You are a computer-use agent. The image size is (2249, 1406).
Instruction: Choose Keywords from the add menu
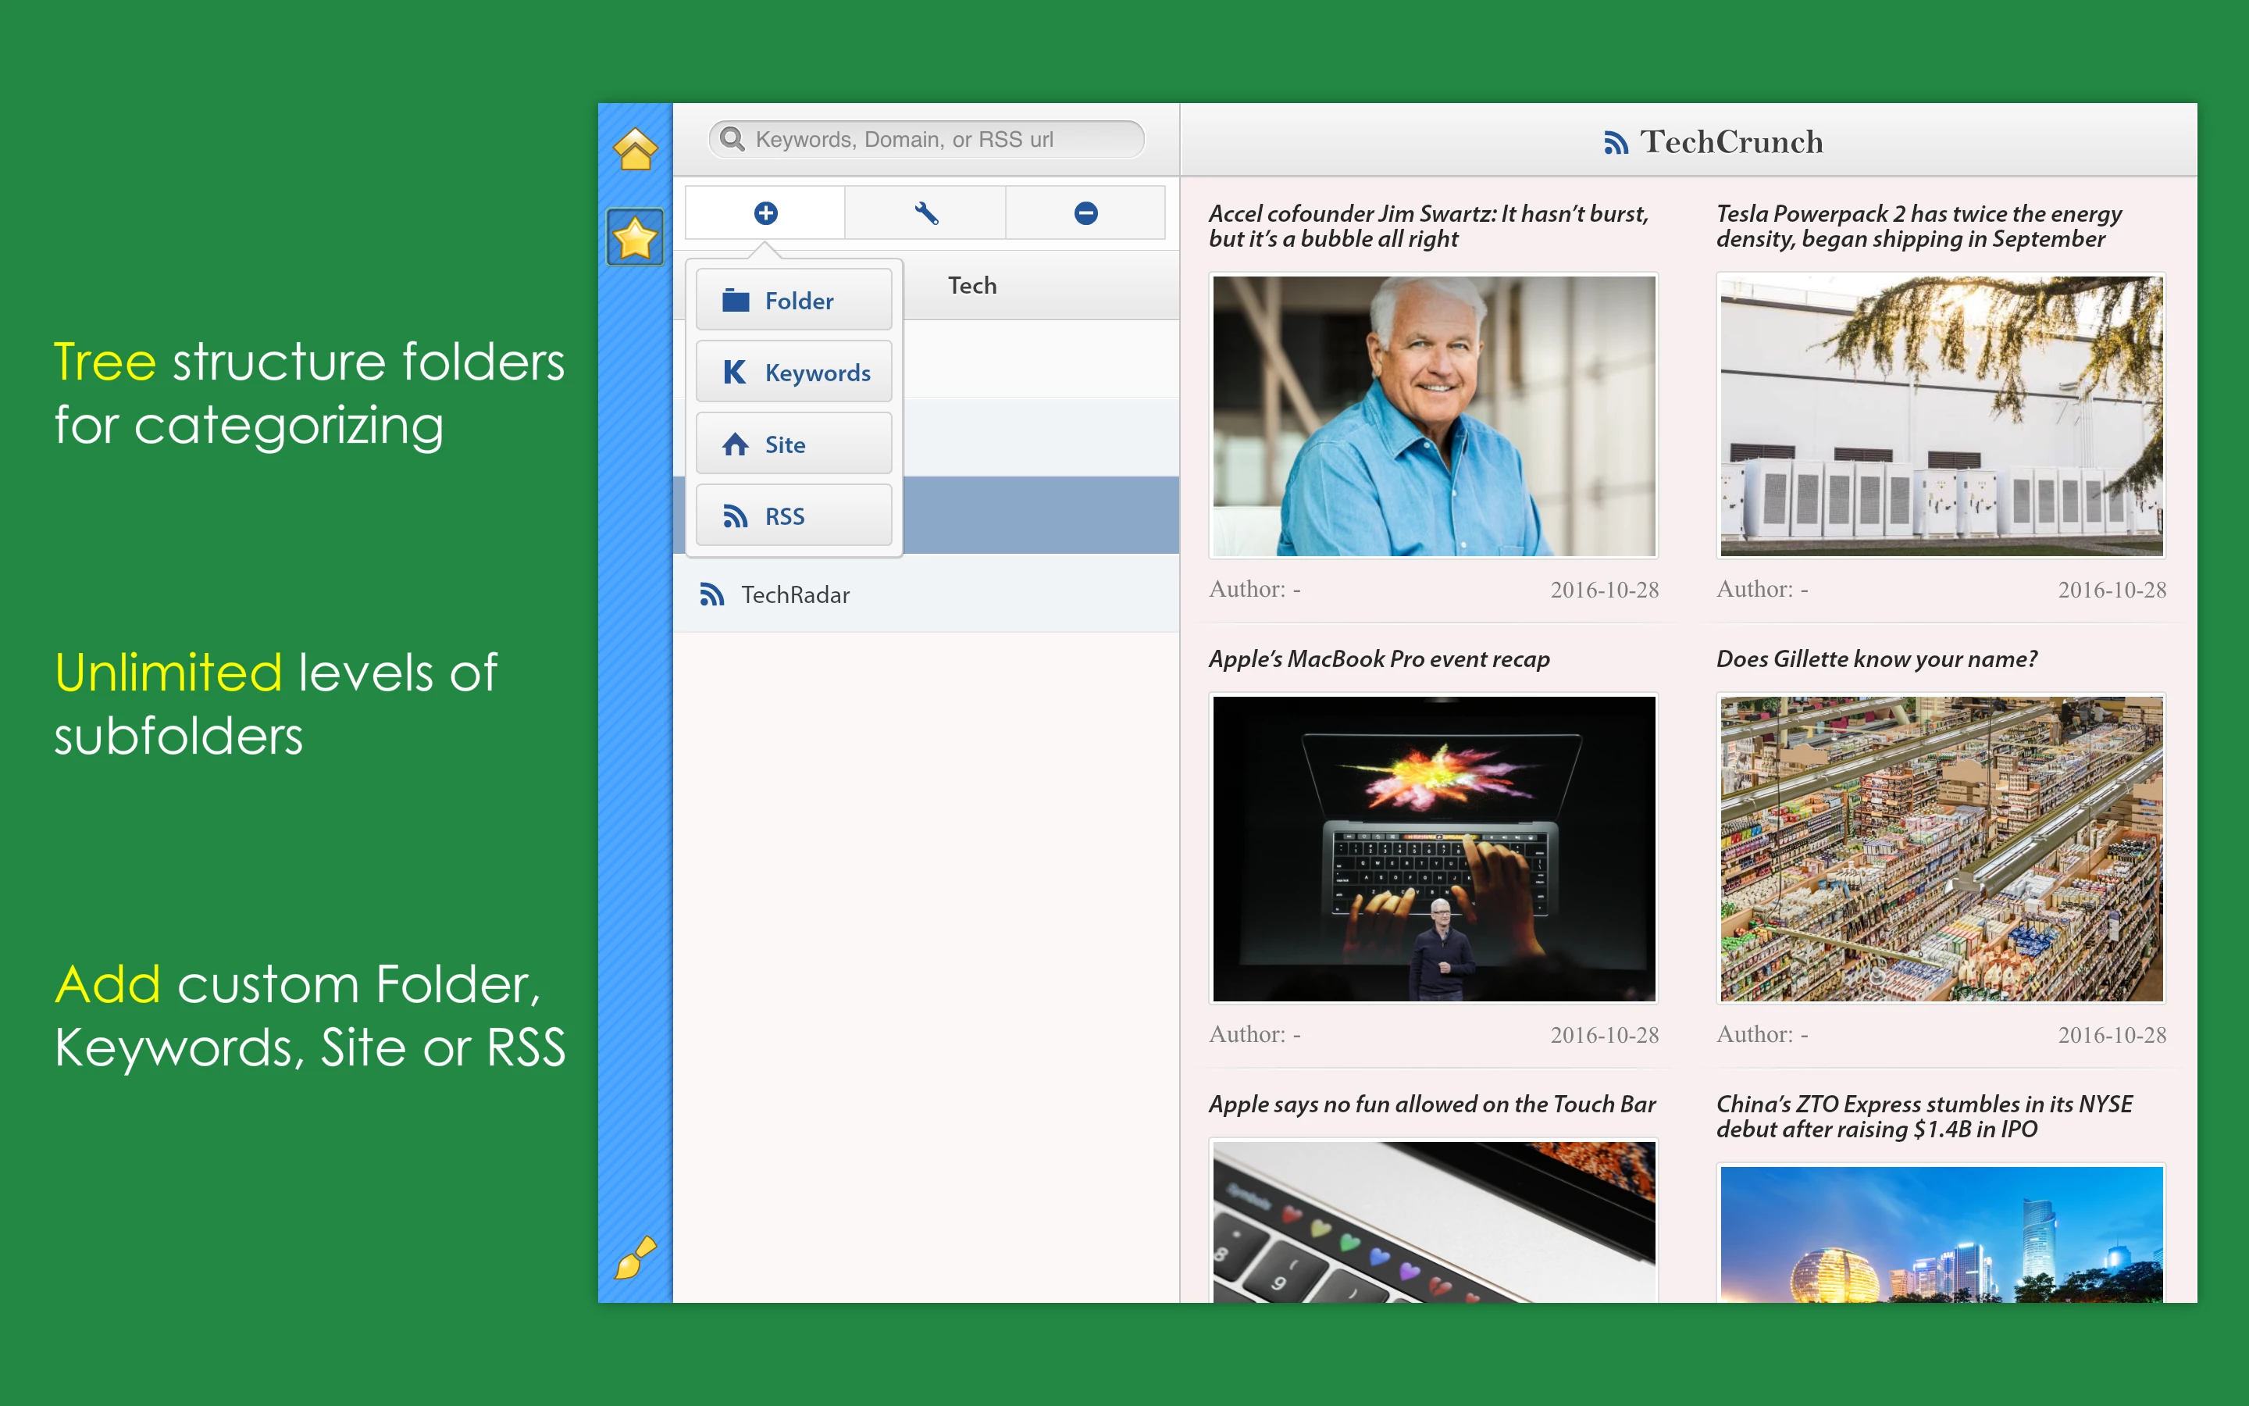793,372
